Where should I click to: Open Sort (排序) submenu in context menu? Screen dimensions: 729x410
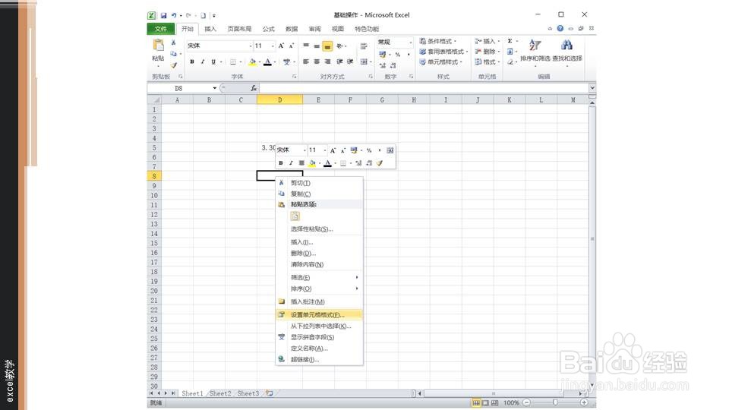coord(319,289)
